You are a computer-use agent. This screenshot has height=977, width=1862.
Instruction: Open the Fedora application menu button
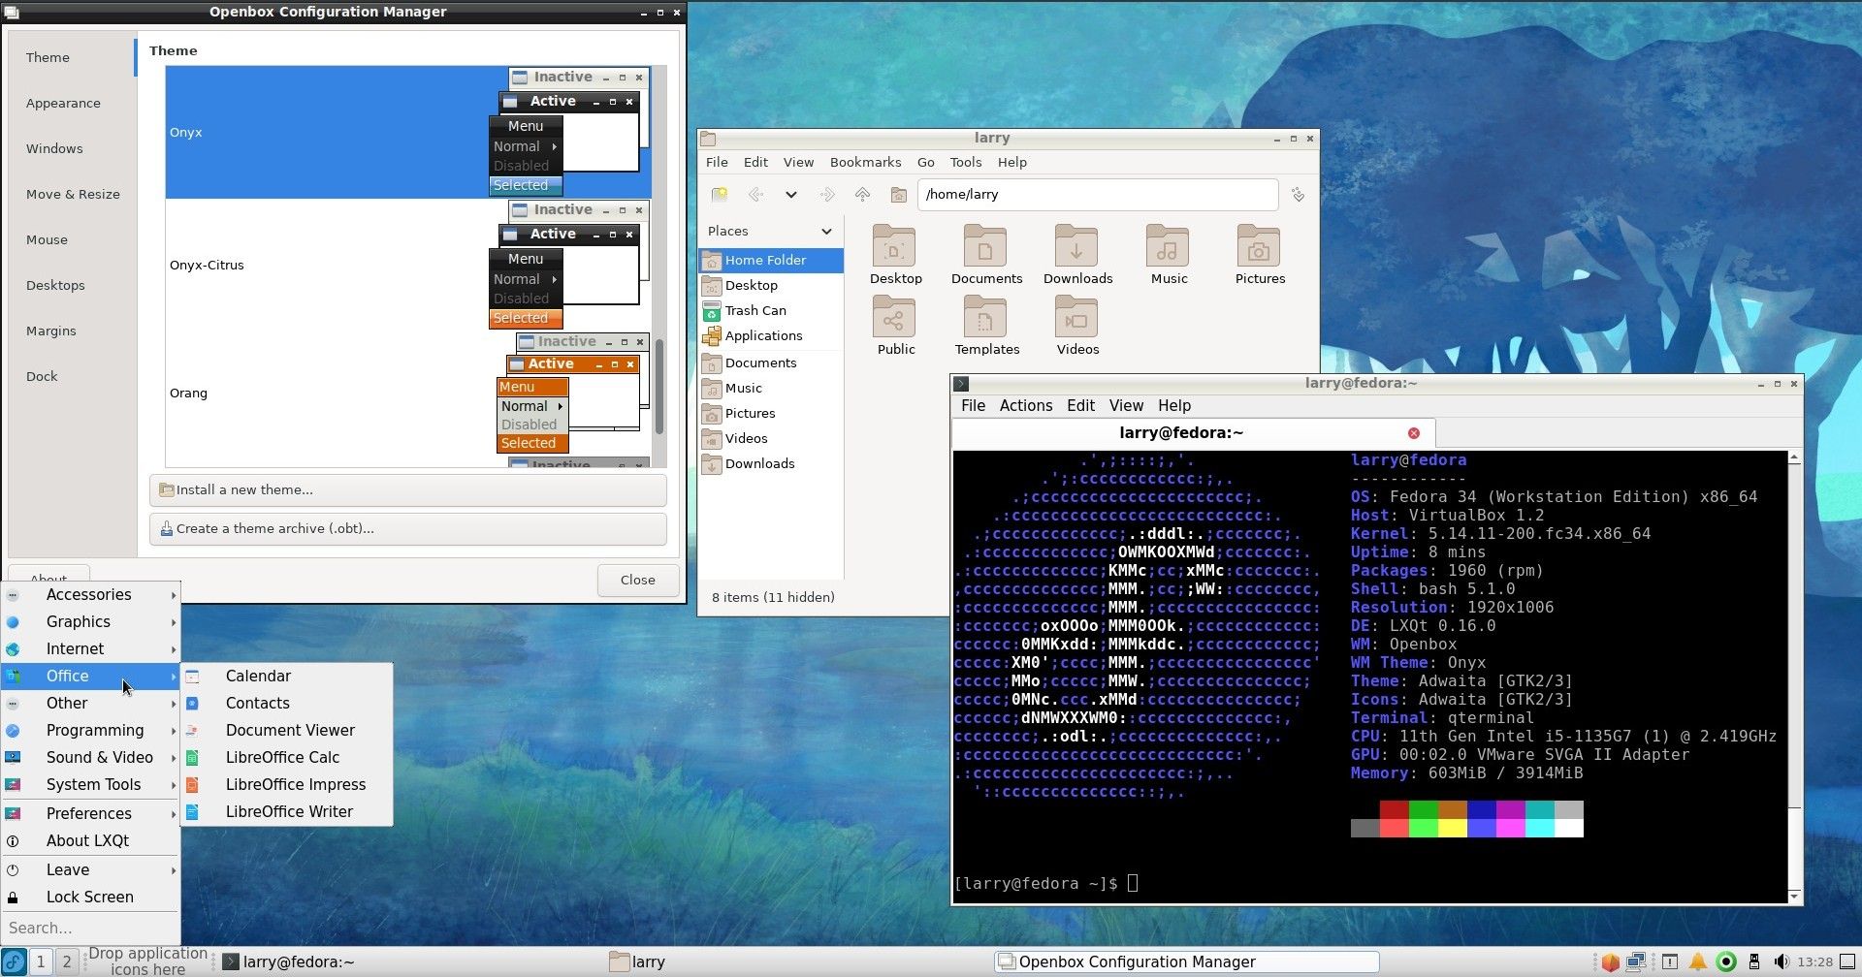tap(13, 961)
